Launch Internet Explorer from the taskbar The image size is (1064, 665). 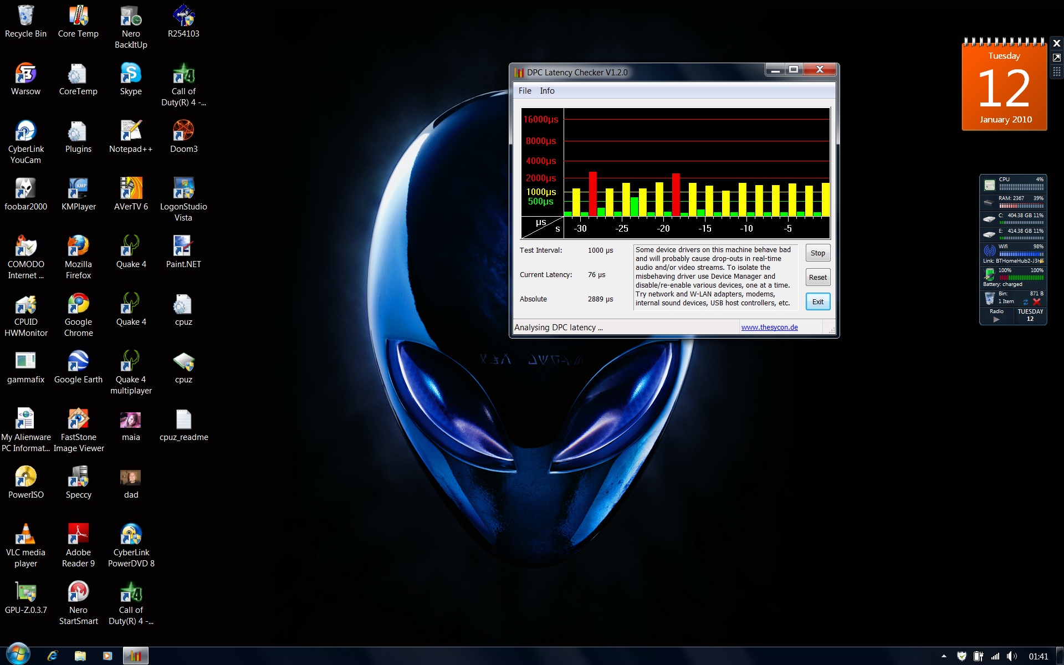click(53, 656)
